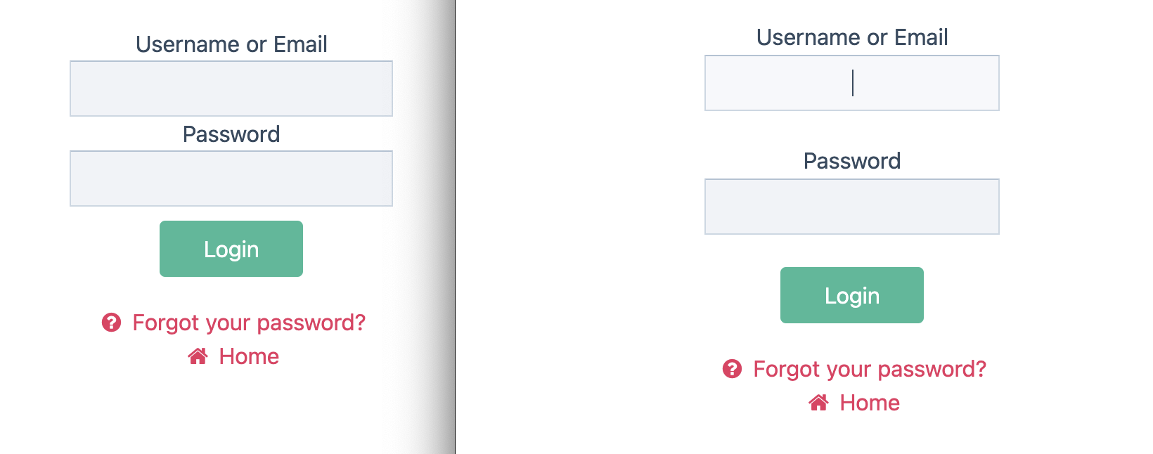Click the vertical divider between the two panels
The height and width of the screenshot is (454, 1153).
click(455, 227)
